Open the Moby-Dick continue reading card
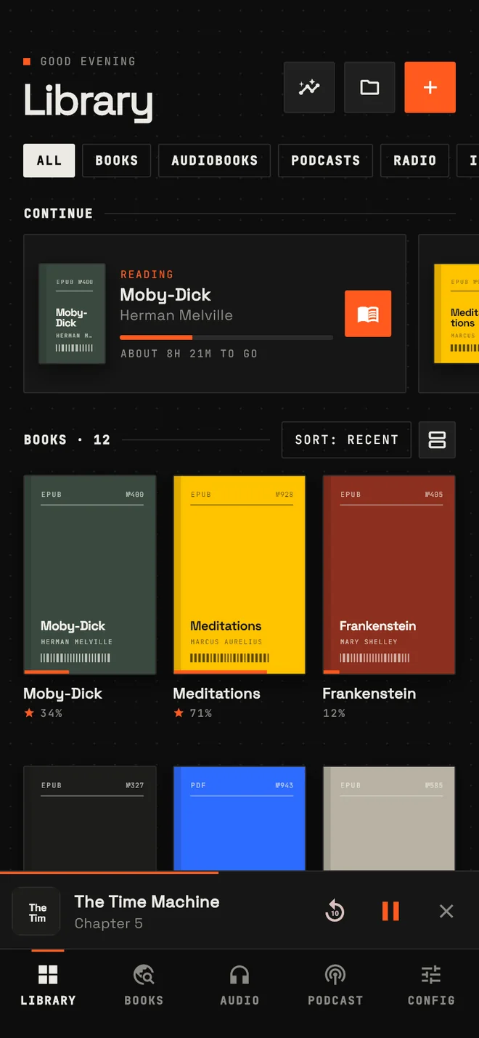 (215, 314)
